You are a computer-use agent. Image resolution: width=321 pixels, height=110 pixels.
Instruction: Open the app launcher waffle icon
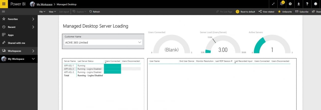point(4,4)
